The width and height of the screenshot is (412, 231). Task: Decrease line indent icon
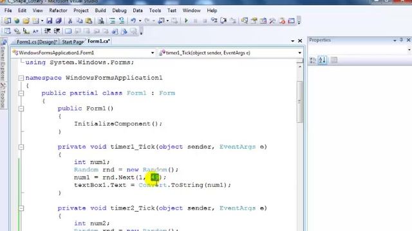(47, 31)
